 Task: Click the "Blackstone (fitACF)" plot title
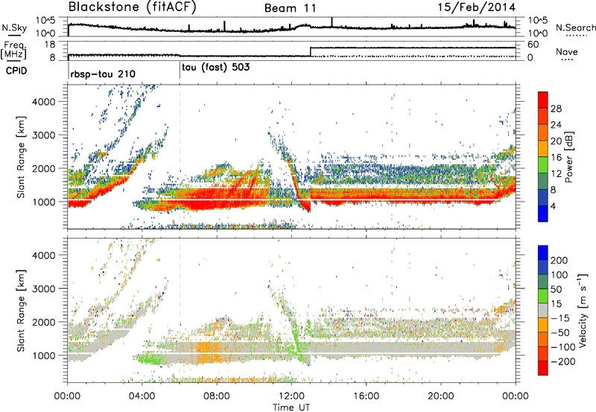pos(133,7)
